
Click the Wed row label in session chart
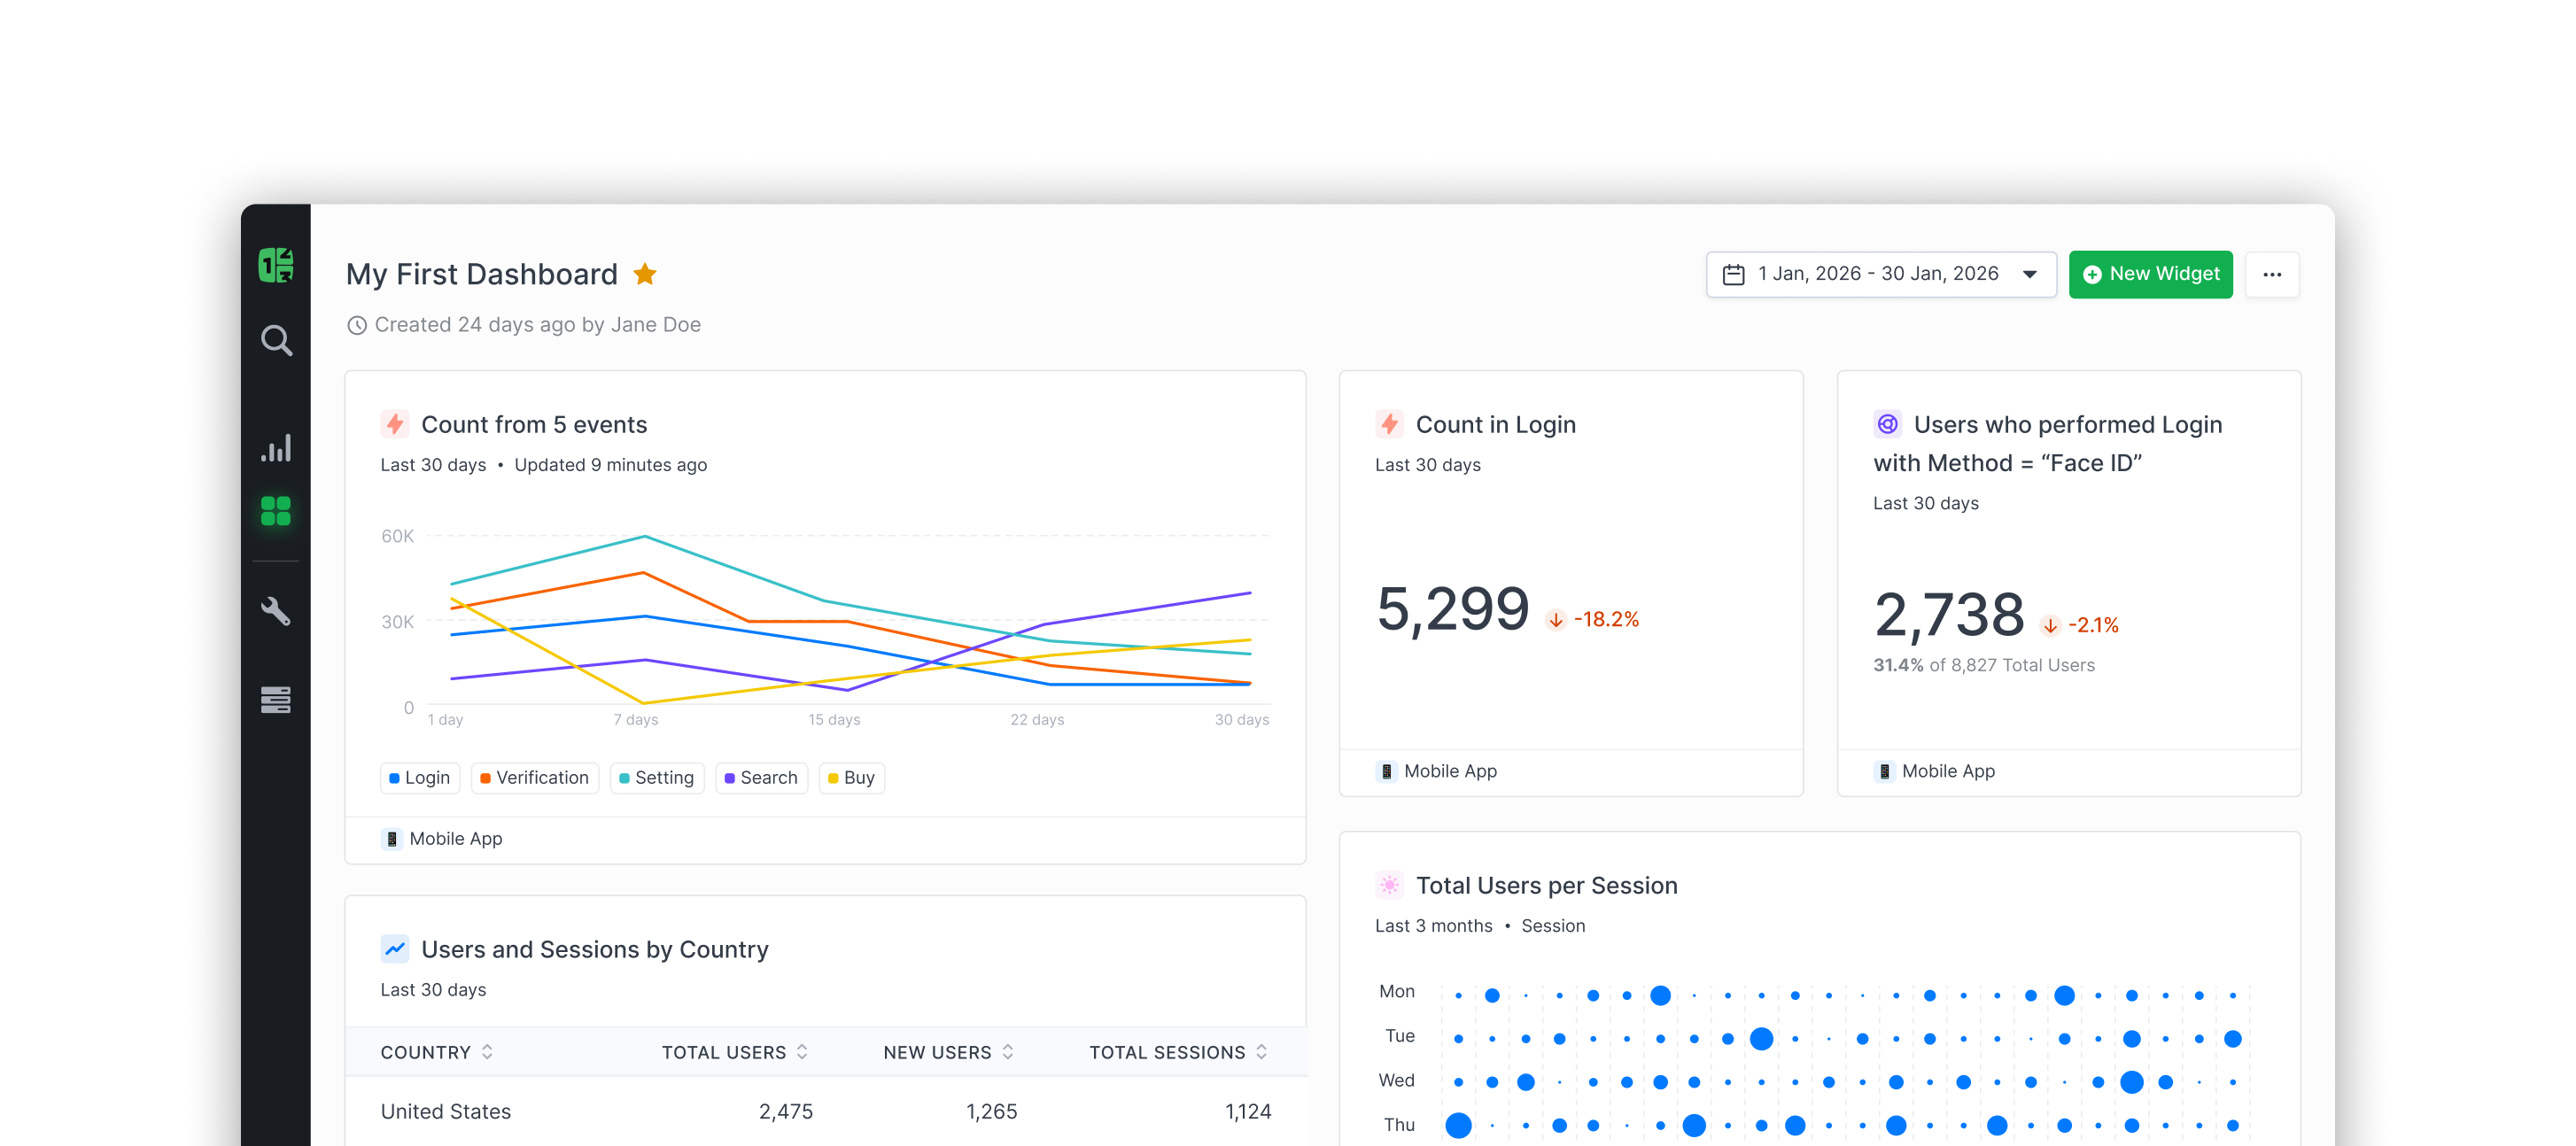click(1397, 1080)
